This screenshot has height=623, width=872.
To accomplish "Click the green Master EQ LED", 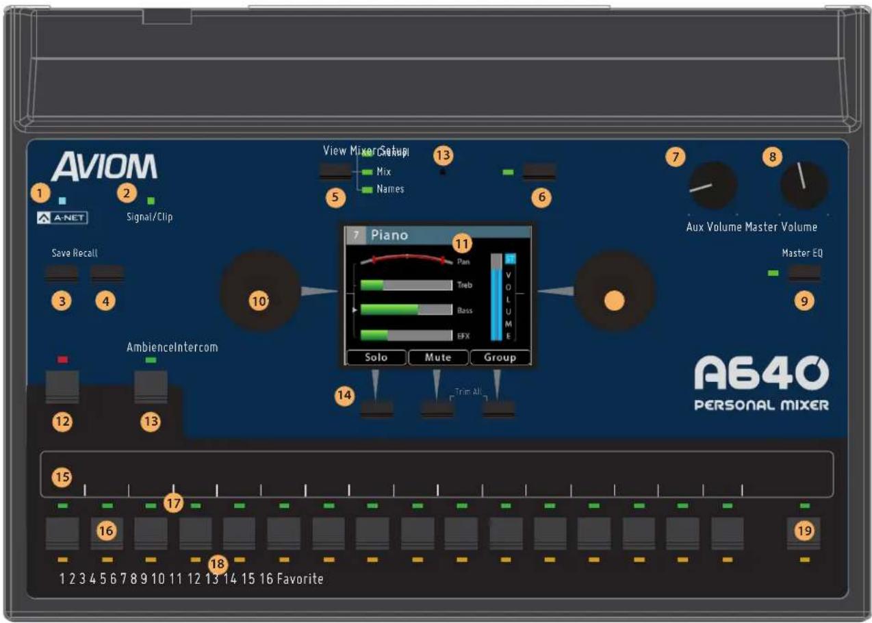I will coord(773,273).
